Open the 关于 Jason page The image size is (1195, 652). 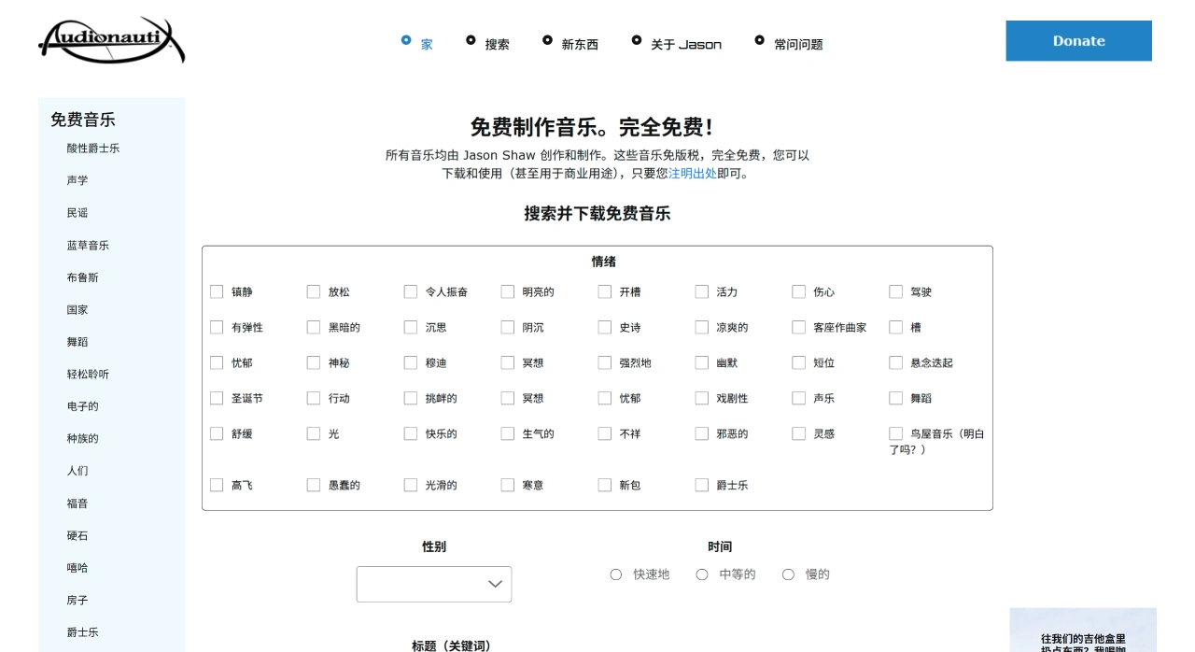(685, 45)
